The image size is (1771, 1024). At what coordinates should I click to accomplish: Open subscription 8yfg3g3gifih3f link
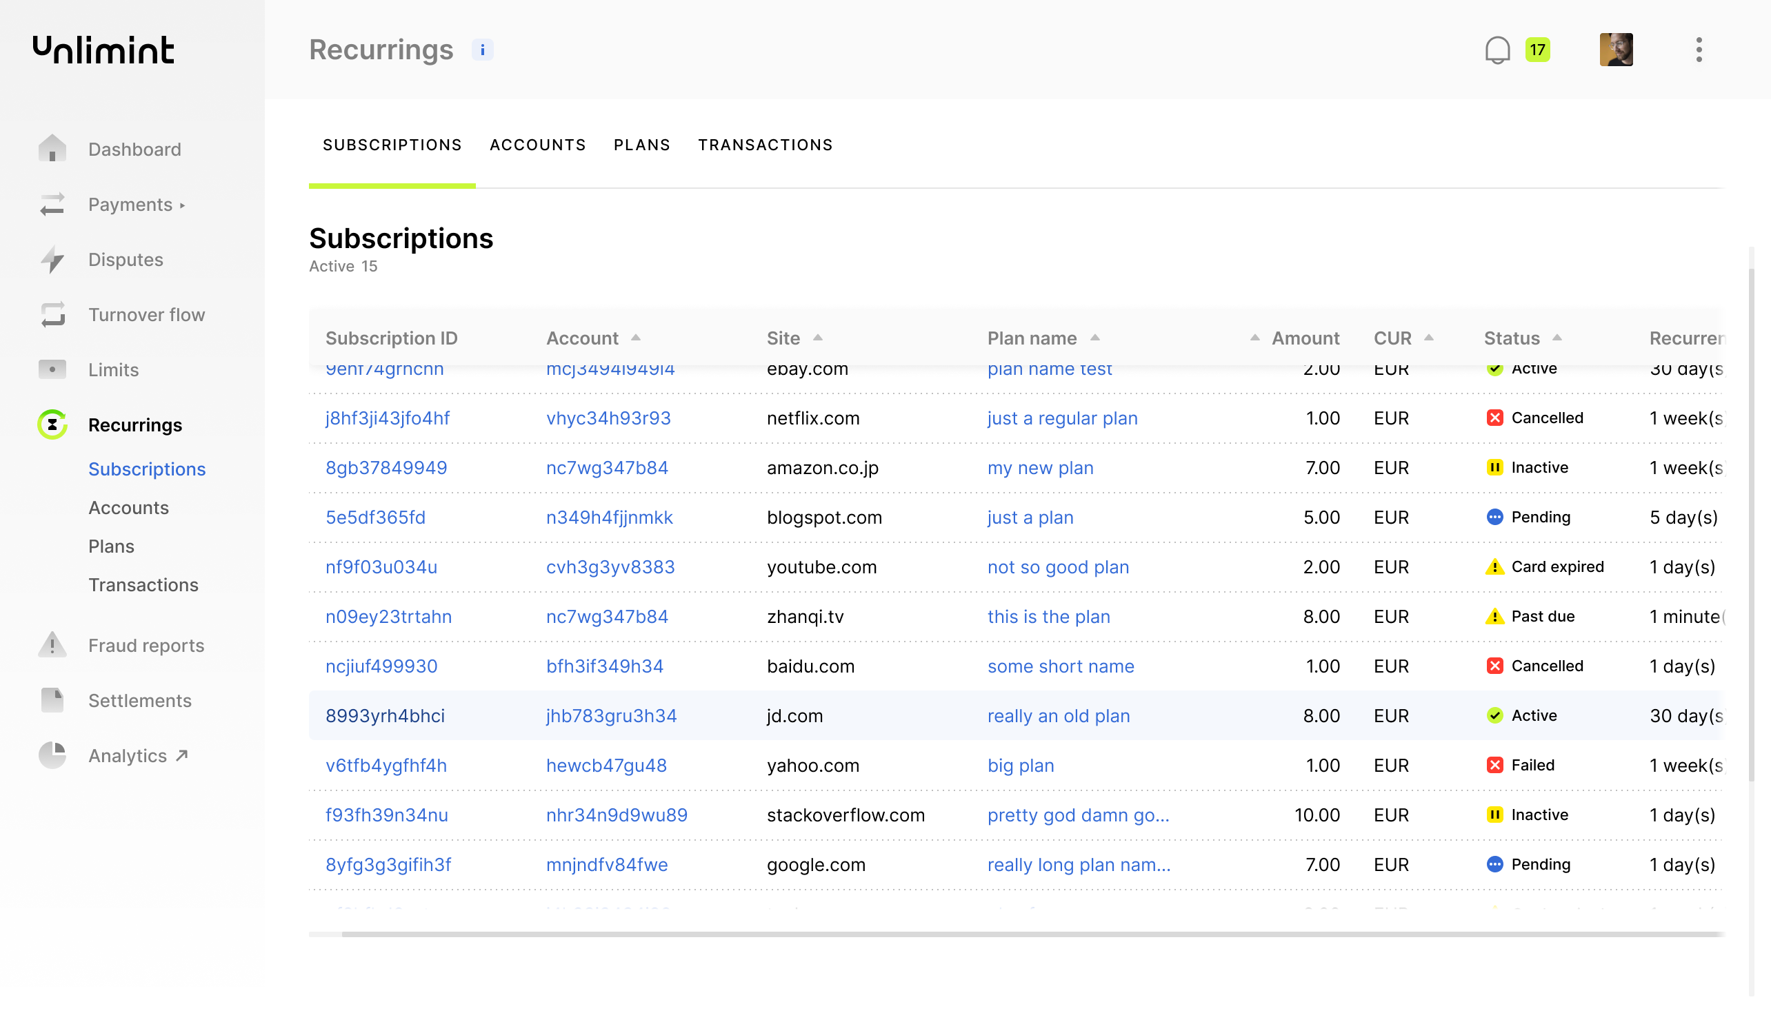(388, 865)
